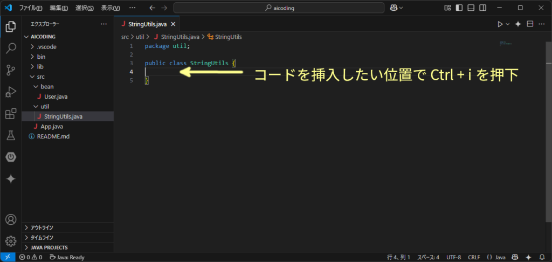This screenshot has width=552, height=262.
Task: Open the 表示(V) menu
Action: point(110,8)
